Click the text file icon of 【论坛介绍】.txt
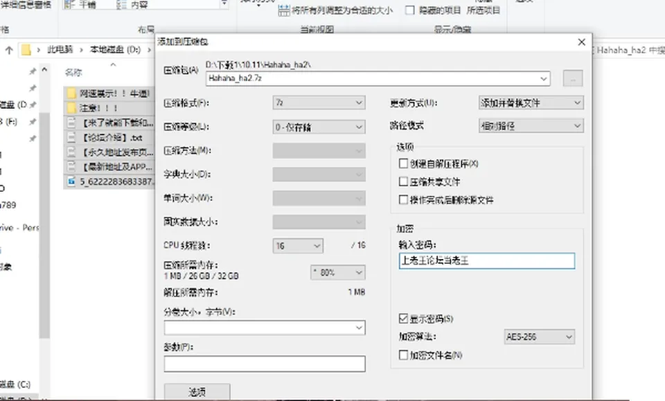This screenshot has height=401, width=665. point(71,137)
